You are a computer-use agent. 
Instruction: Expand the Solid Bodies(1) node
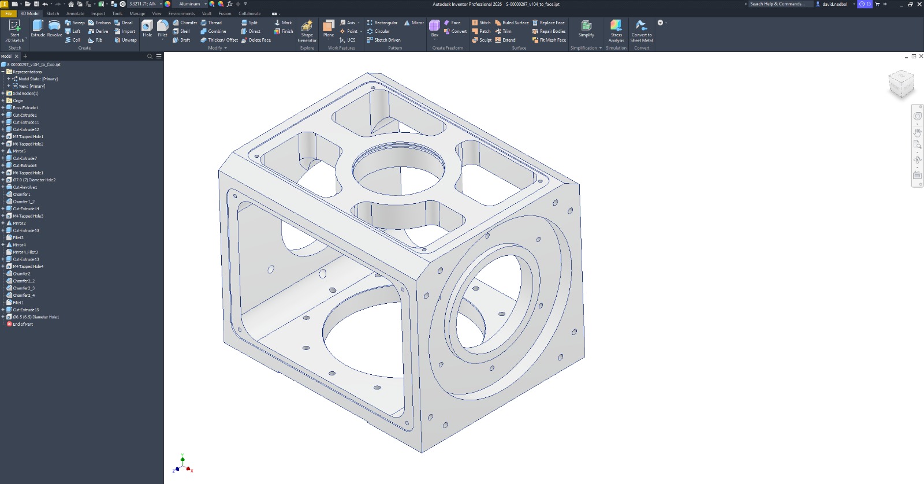(x=3, y=93)
